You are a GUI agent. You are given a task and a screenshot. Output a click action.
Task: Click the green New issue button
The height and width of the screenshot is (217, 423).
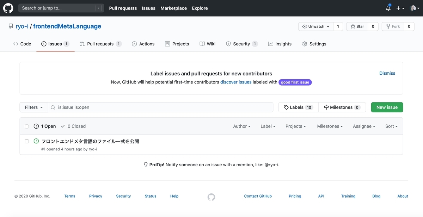[x=387, y=107]
